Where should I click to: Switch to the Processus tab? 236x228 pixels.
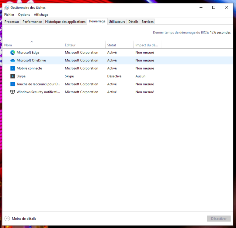tap(12, 22)
